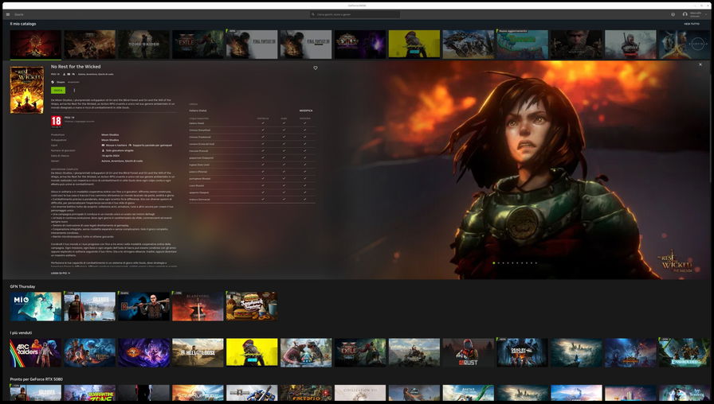
Task: Click the notifications icon in the header
Action: click(x=673, y=14)
